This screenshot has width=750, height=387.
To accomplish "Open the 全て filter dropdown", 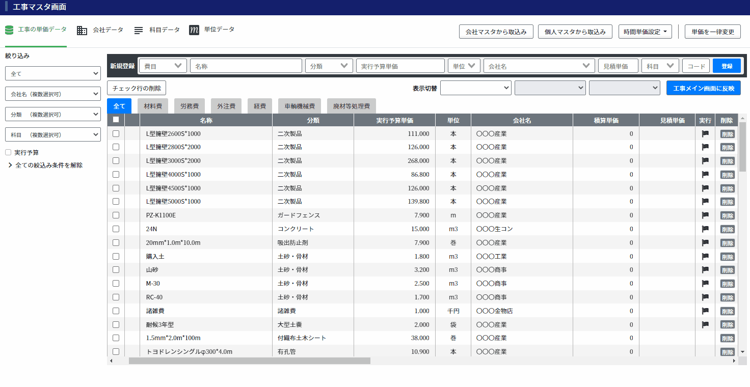I will coord(53,73).
